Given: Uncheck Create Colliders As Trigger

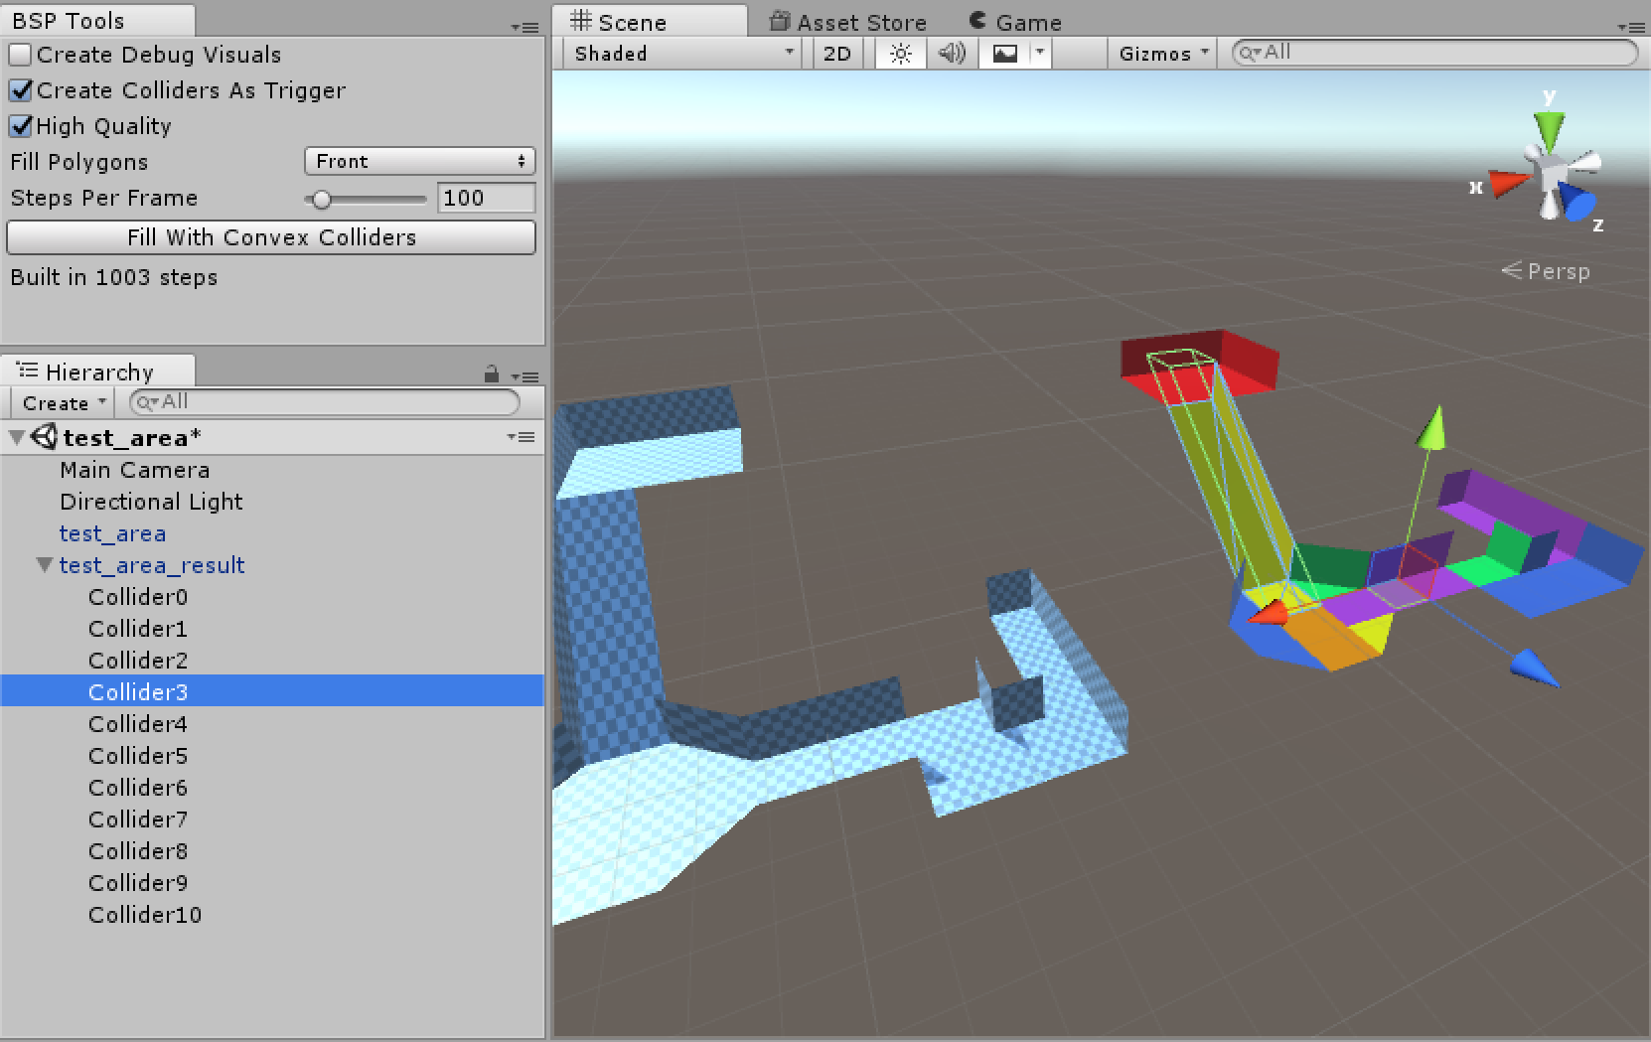Looking at the screenshot, I should [20, 90].
